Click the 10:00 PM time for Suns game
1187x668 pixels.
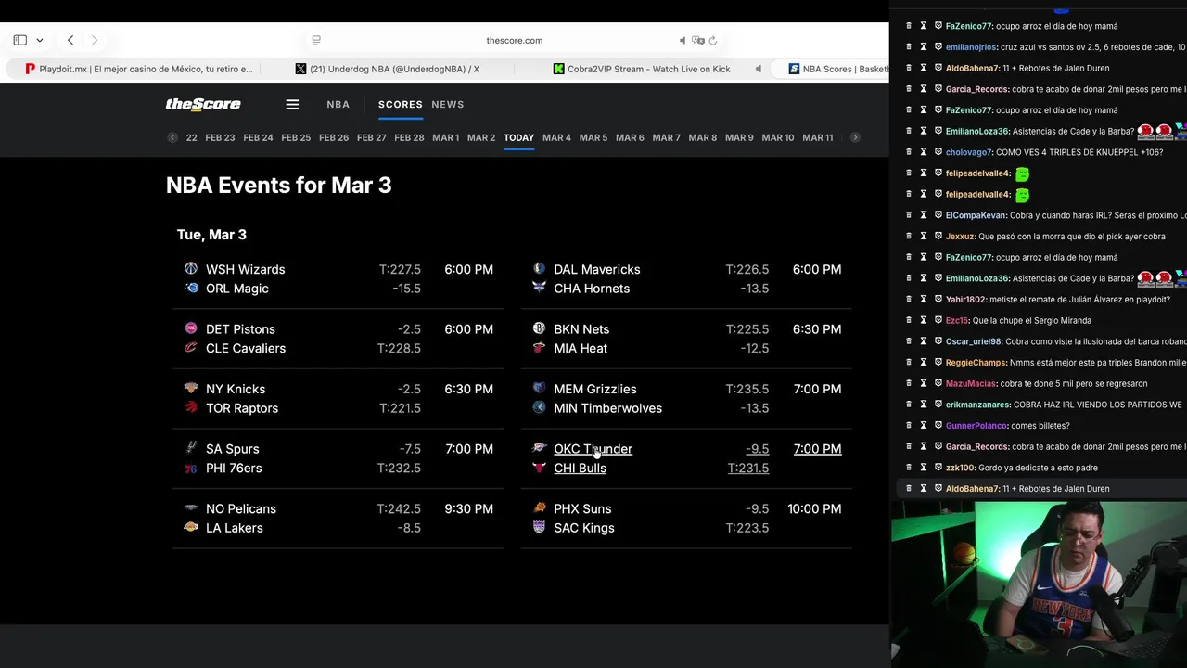(814, 508)
